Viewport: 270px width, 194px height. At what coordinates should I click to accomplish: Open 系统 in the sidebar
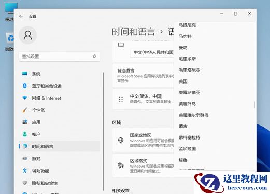pyautogui.click(x=59, y=74)
